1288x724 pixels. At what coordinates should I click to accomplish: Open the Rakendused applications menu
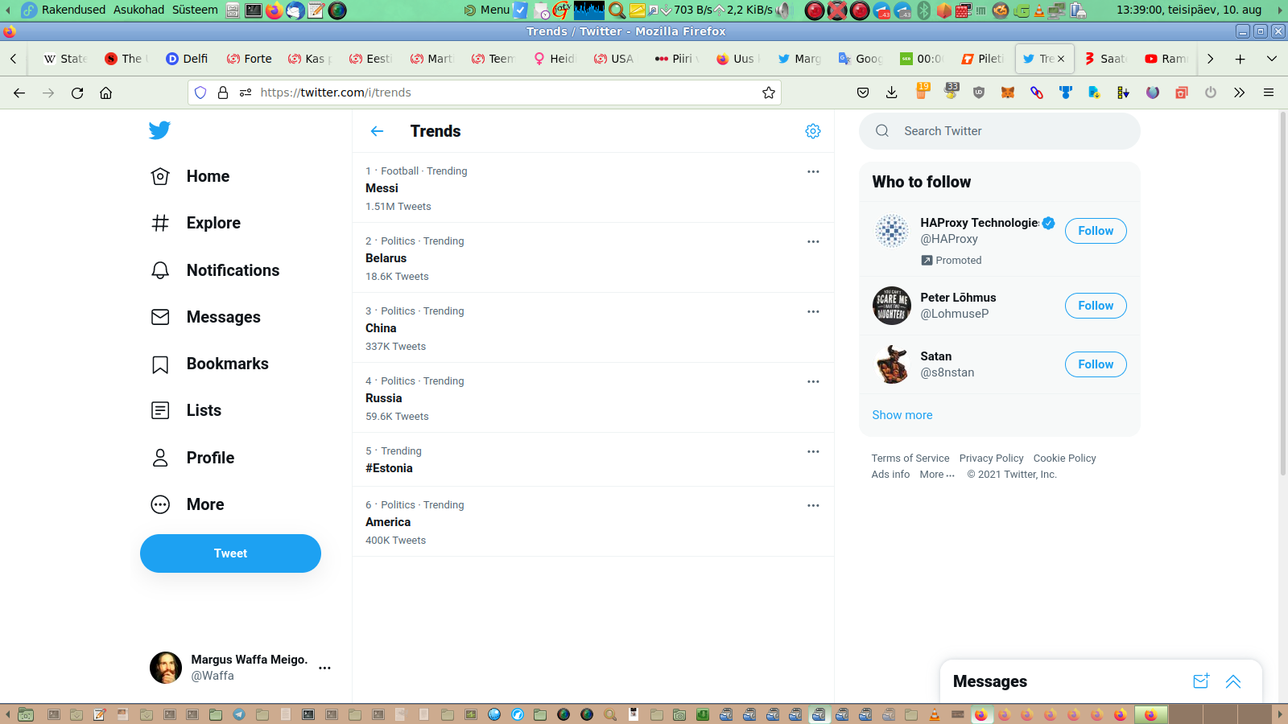[x=73, y=10]
